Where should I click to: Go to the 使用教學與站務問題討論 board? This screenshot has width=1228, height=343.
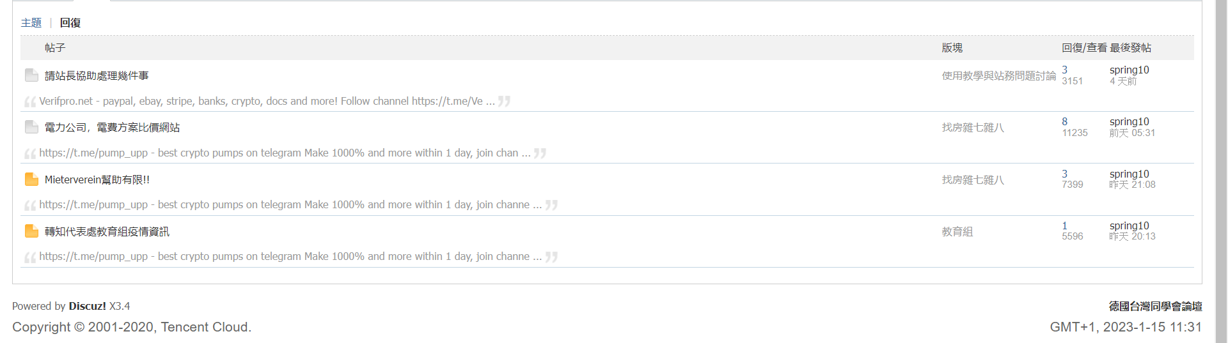pos(998,76)
